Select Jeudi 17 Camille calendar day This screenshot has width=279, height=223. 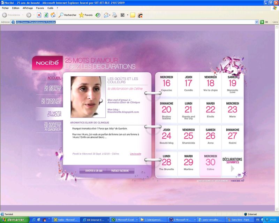188,85
